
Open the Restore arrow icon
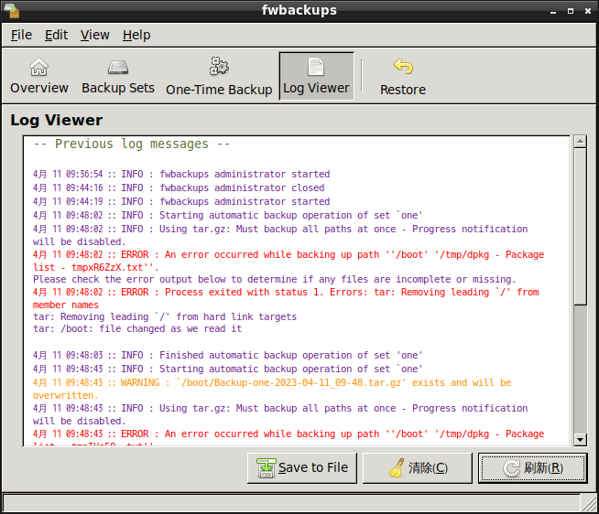[x=403, y=67]
